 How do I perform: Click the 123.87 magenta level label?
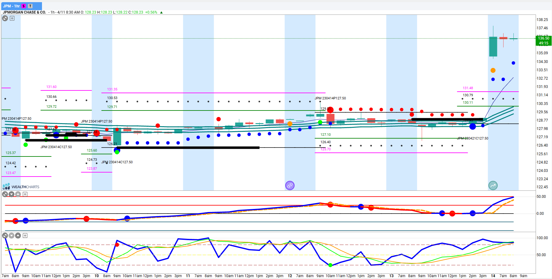coord(92,169)
